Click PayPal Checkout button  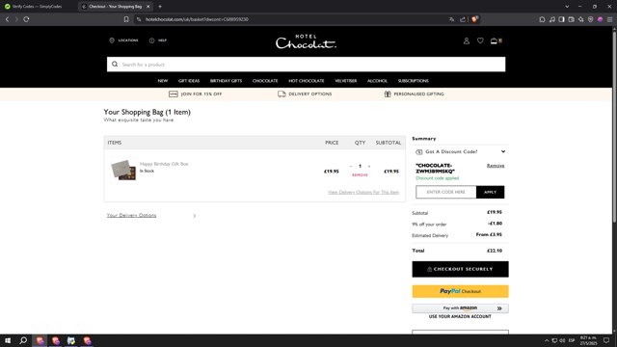[460, 291]
